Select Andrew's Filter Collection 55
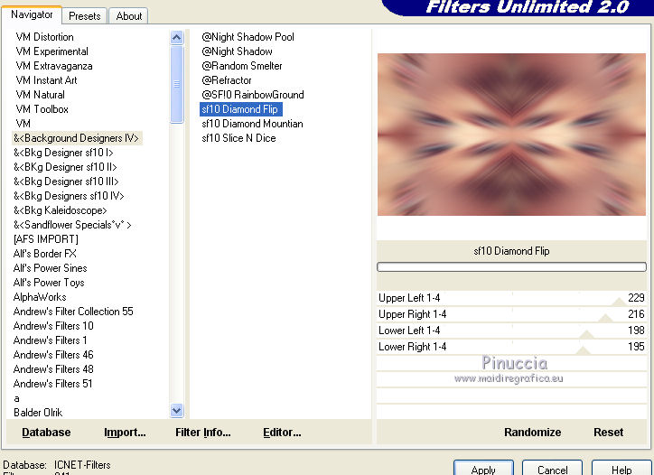 [73, 312]
